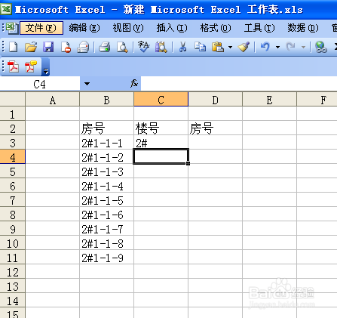This screenshot has height=318, width=337.
Task: Open the Undo history dropdown arrow
Action: point(277,47)
